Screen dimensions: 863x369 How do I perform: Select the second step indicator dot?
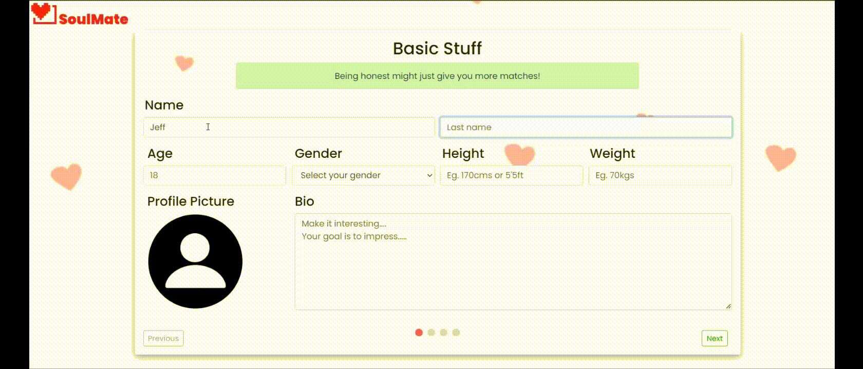tap(431, 333)
